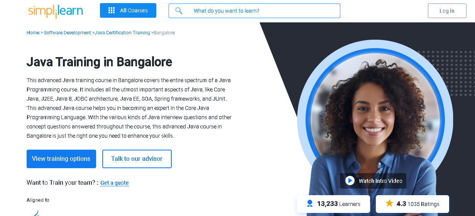Screen dimensions: 475x216
Task: Click the instructor photo thumbnail
Action: point(375,116)
